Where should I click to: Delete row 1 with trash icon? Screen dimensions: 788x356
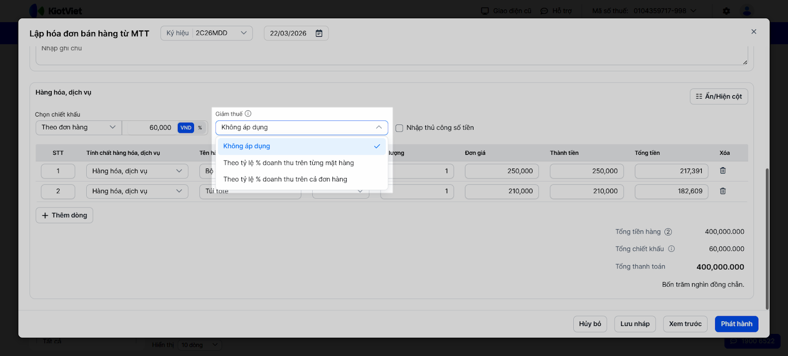click(x=723, y=171)
